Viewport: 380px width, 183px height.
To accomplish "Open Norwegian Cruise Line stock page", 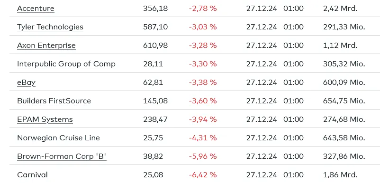I will pos(58,138).
